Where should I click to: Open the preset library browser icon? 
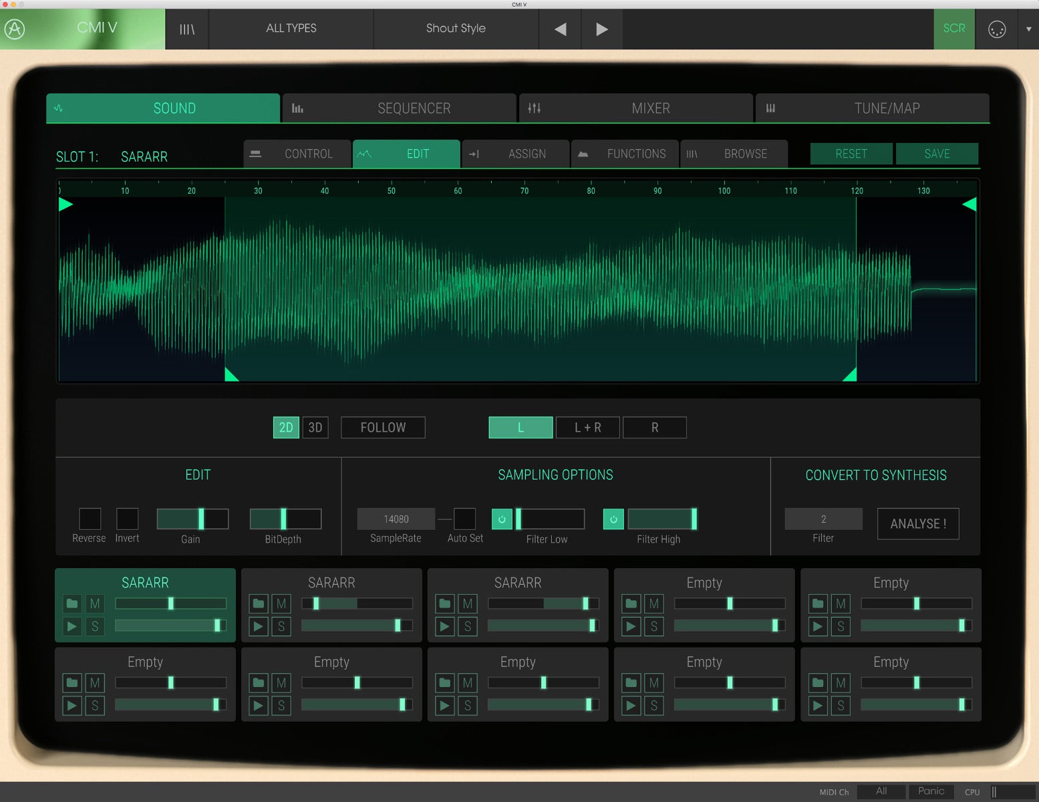click(x=187, y=29)
